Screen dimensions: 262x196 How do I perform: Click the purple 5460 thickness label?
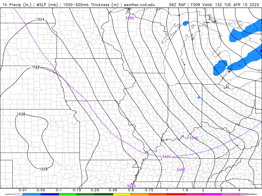point(181,170)
